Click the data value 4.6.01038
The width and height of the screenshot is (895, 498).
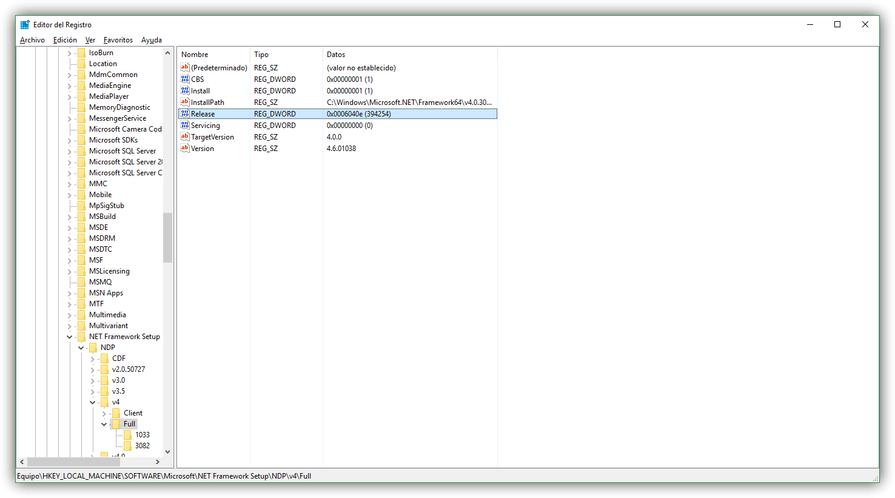pos(341,149)
